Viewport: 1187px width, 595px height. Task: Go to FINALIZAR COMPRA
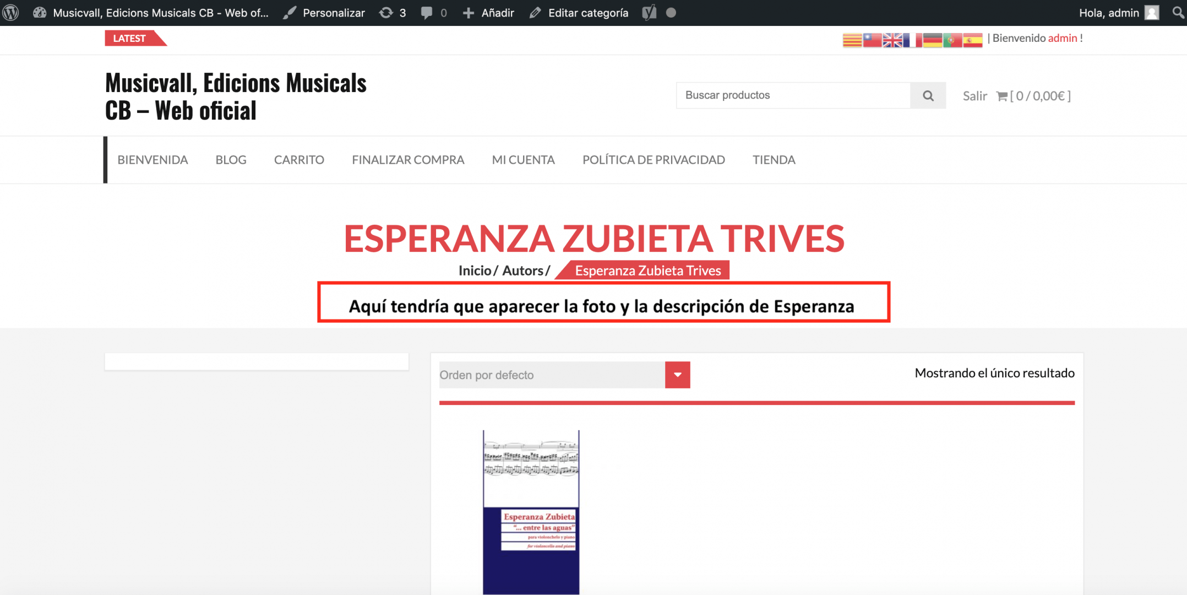(x=408, y=160)
